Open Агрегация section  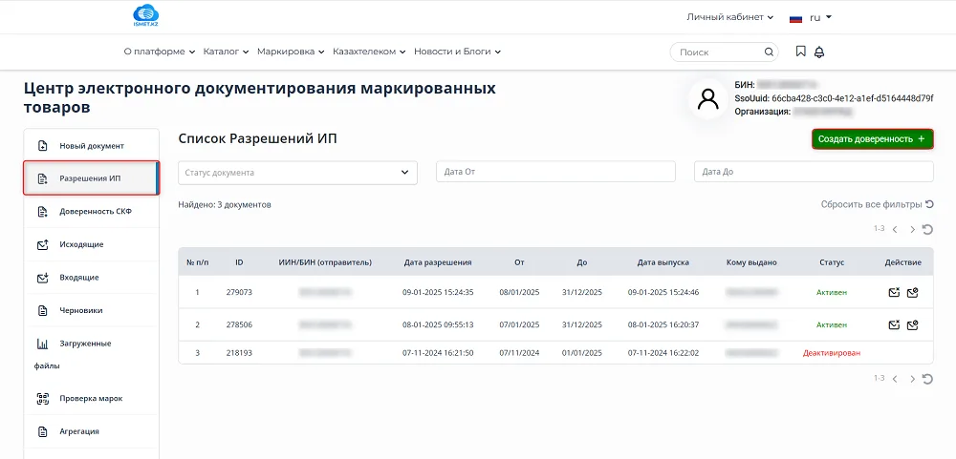pos(92,431)
